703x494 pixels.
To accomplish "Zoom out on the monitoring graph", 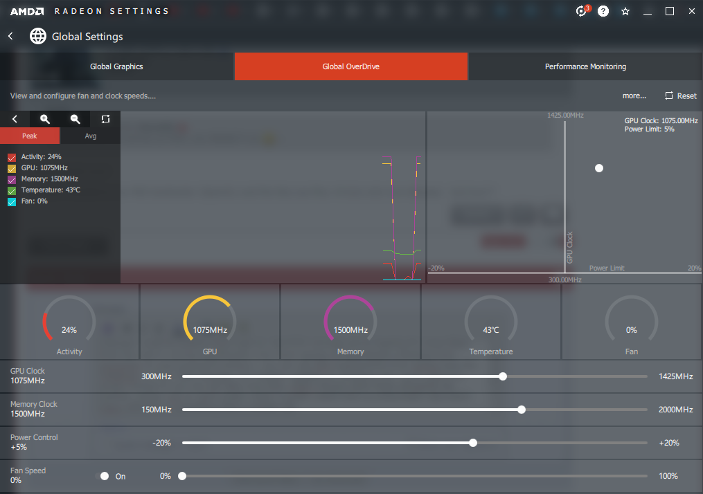I will click(75, 119).
